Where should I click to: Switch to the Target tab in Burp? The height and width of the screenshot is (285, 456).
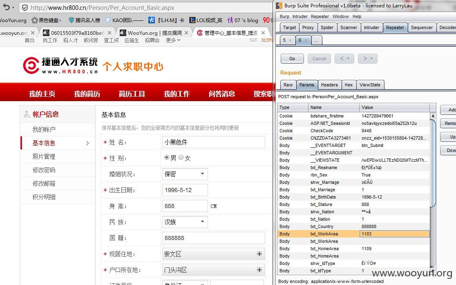(x=289, y=27)
